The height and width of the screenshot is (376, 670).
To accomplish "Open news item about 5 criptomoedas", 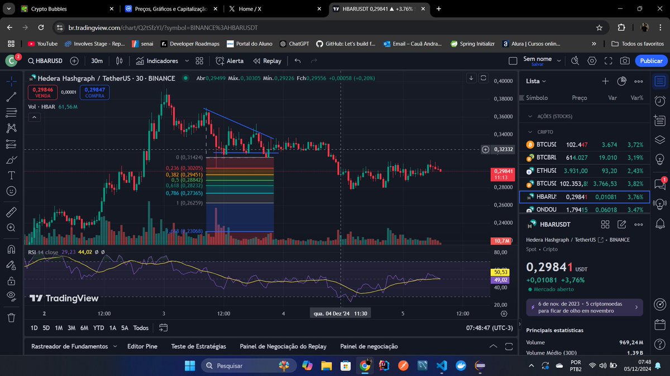I will click(584, 307).
